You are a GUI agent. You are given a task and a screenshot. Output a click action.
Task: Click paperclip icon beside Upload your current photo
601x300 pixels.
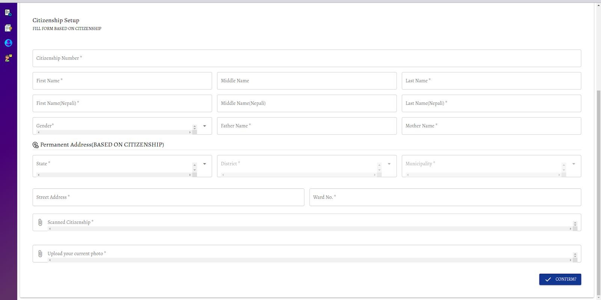click(x=40, y=254)
